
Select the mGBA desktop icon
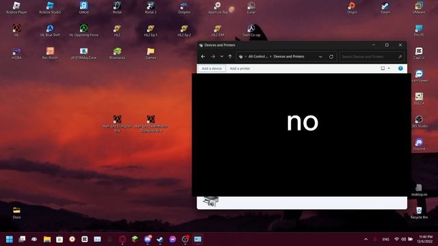16,53
